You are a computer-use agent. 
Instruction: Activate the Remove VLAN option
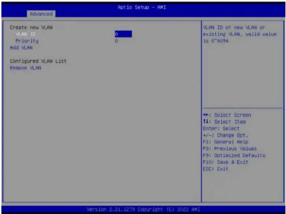click(x=26, y=68)
